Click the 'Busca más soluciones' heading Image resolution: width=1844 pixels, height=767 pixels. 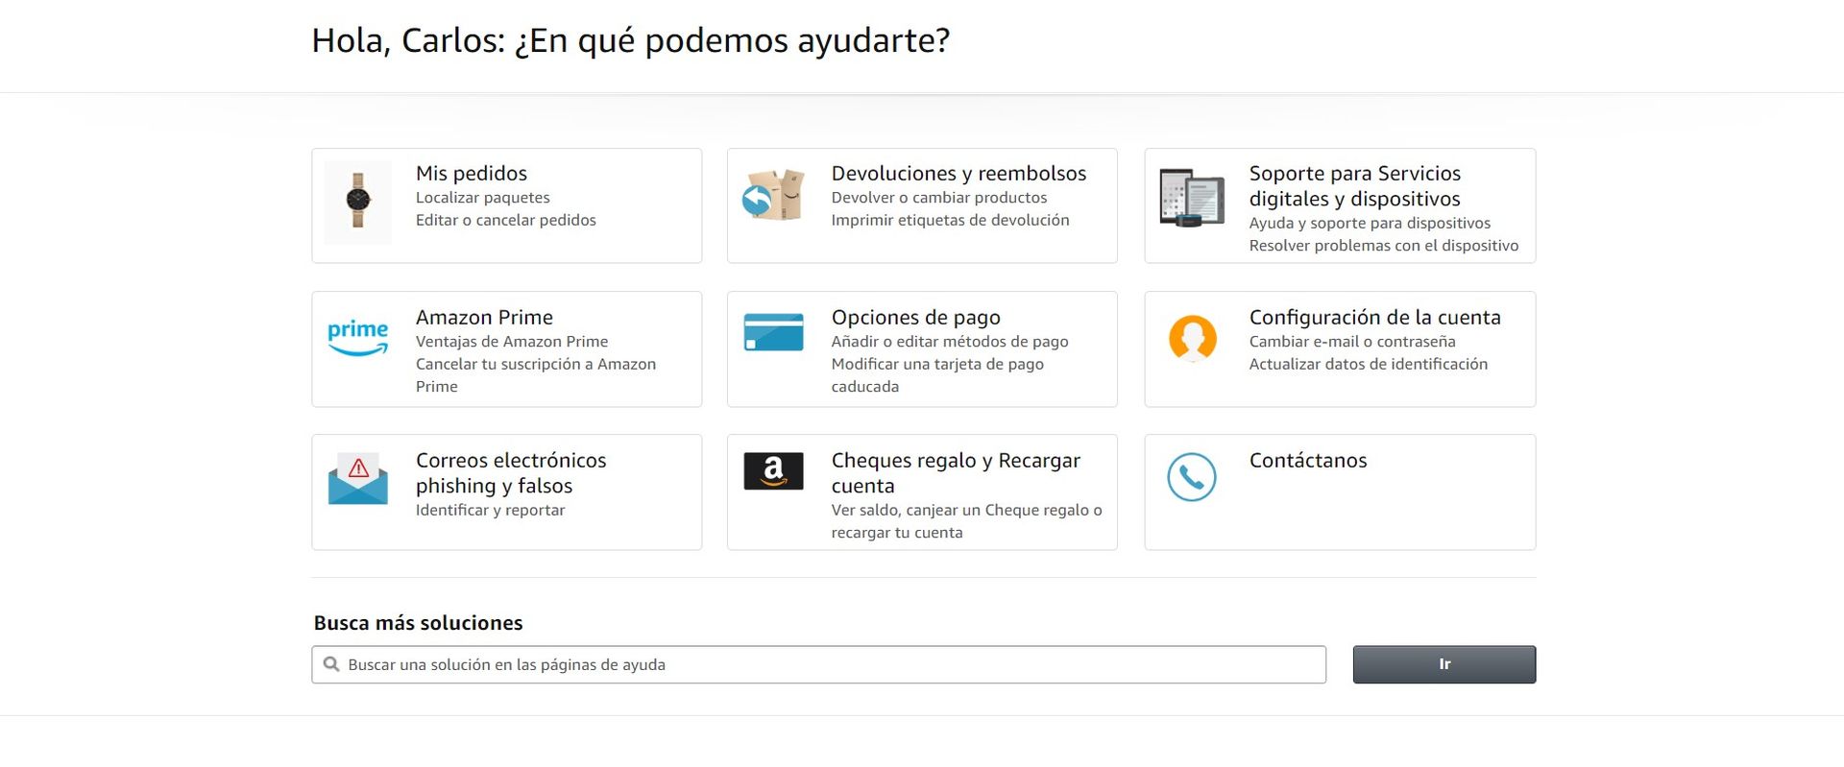(418, 623)
